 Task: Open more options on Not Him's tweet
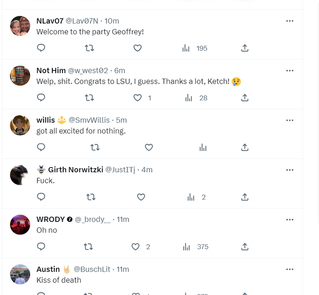click(290, 70)
